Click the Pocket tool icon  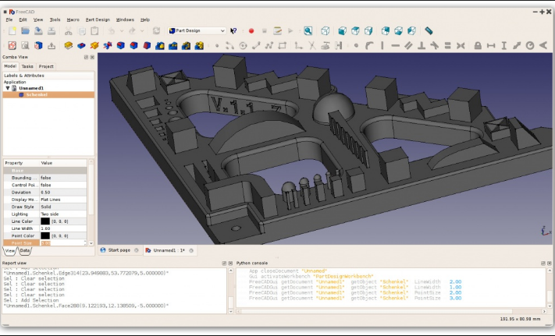[81, 45]
